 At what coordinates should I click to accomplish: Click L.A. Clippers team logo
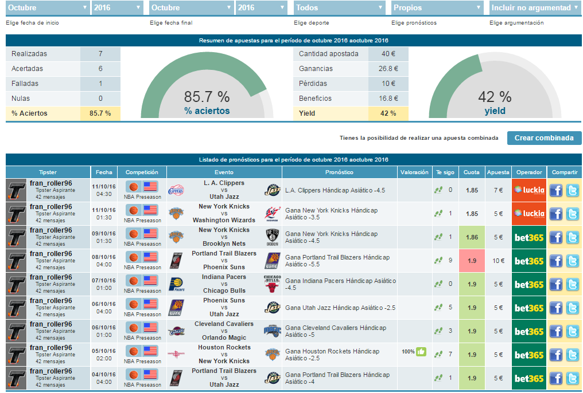[176, 190]
